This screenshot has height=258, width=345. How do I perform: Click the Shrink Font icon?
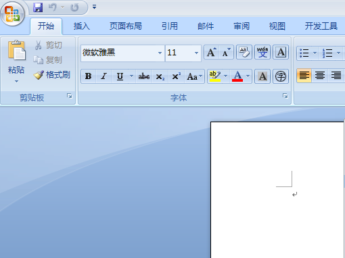tap(227, 53)
